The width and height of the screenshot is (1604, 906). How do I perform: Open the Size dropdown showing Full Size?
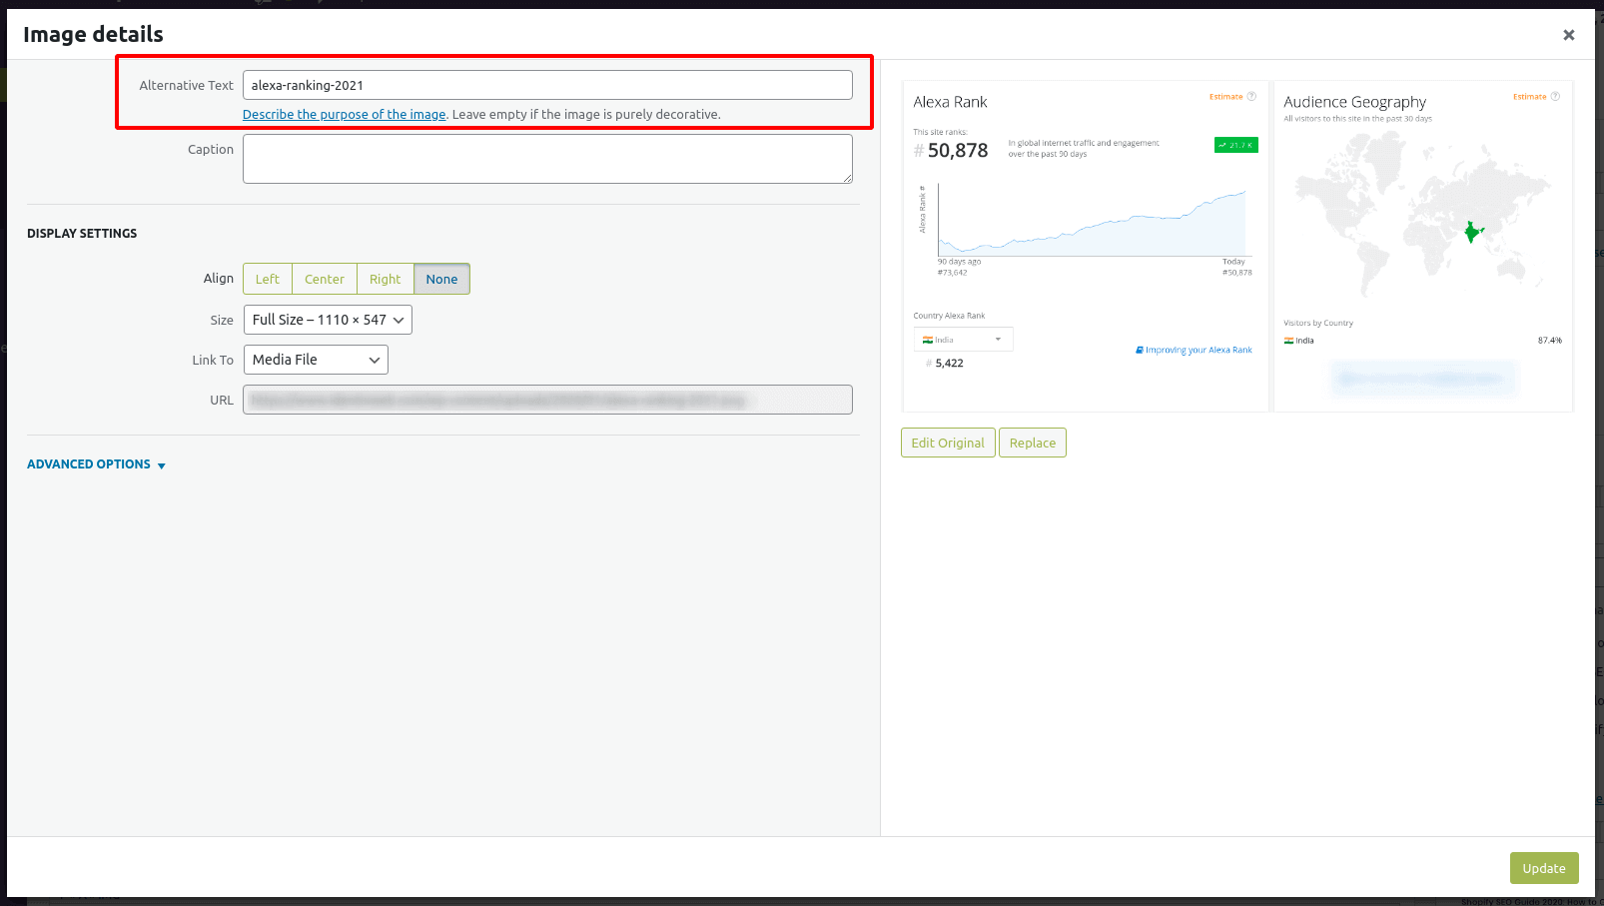(x=328, y=320)
